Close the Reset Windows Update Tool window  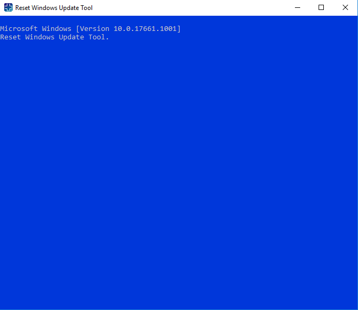pos(345,7)
